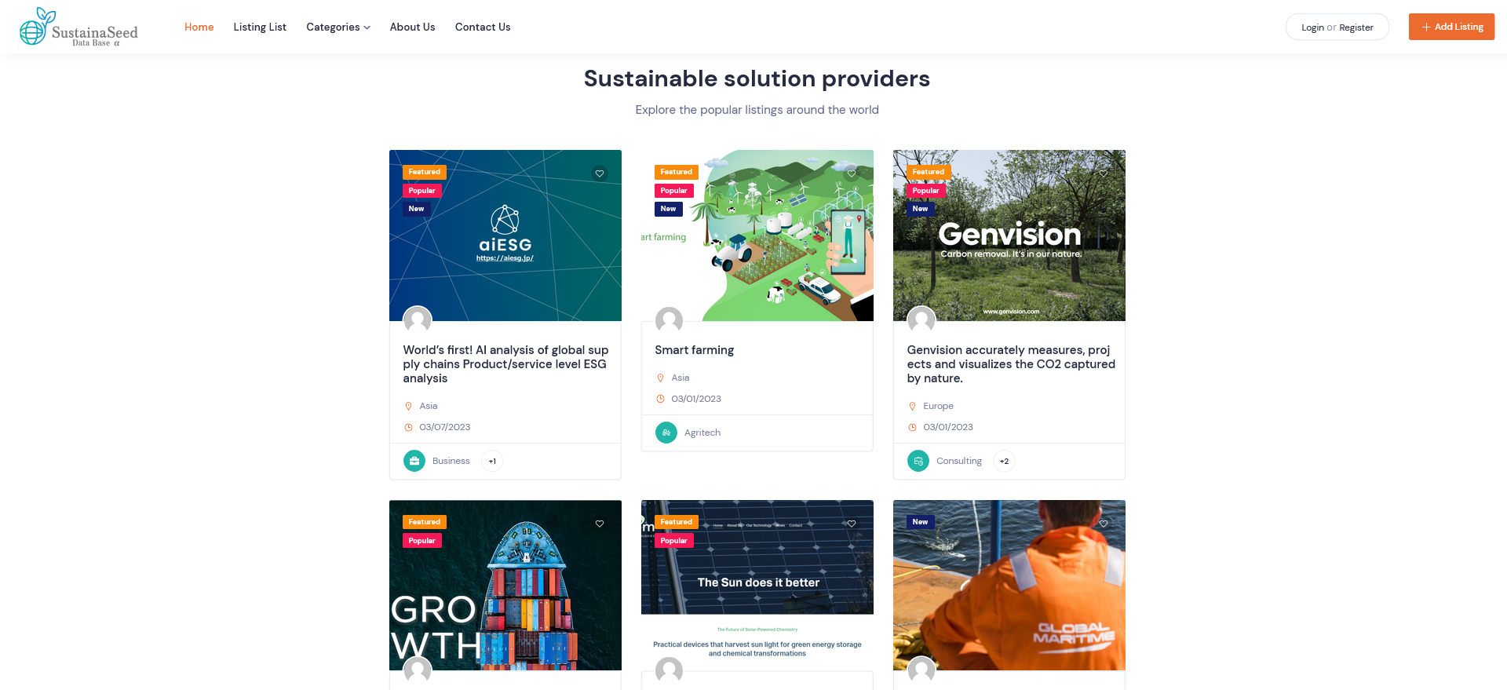The image size is (1507, 690).
Task: Favorite the Genvision listing via heart icon
Action: 1104,173
